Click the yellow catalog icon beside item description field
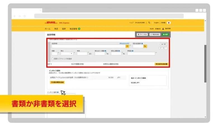 click(127, 46)
